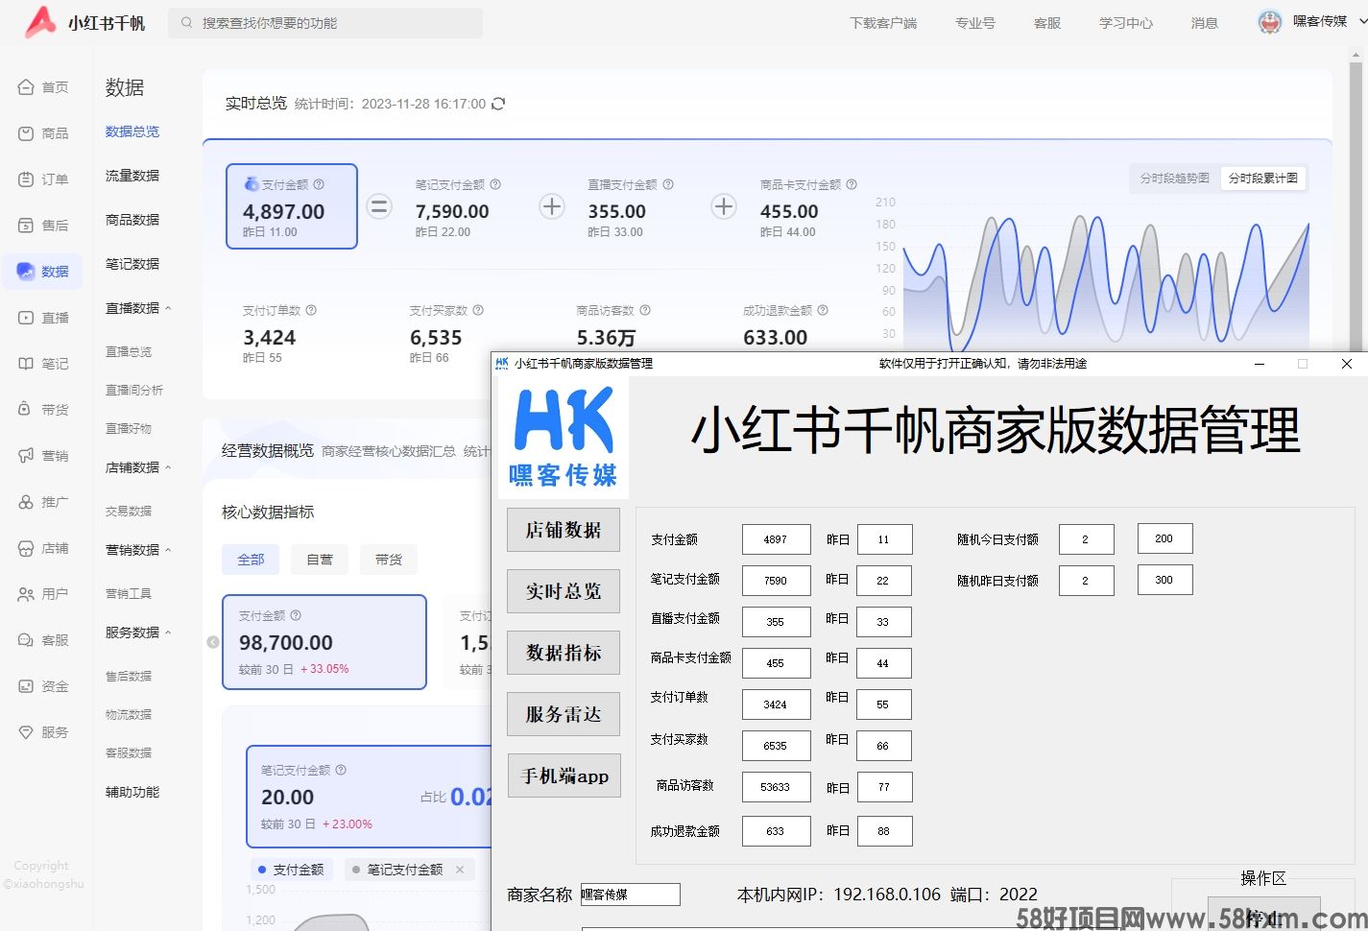Open 直播间分析 submenu item
This screenshot has height=931, width=1368.
tap(134, 391)
